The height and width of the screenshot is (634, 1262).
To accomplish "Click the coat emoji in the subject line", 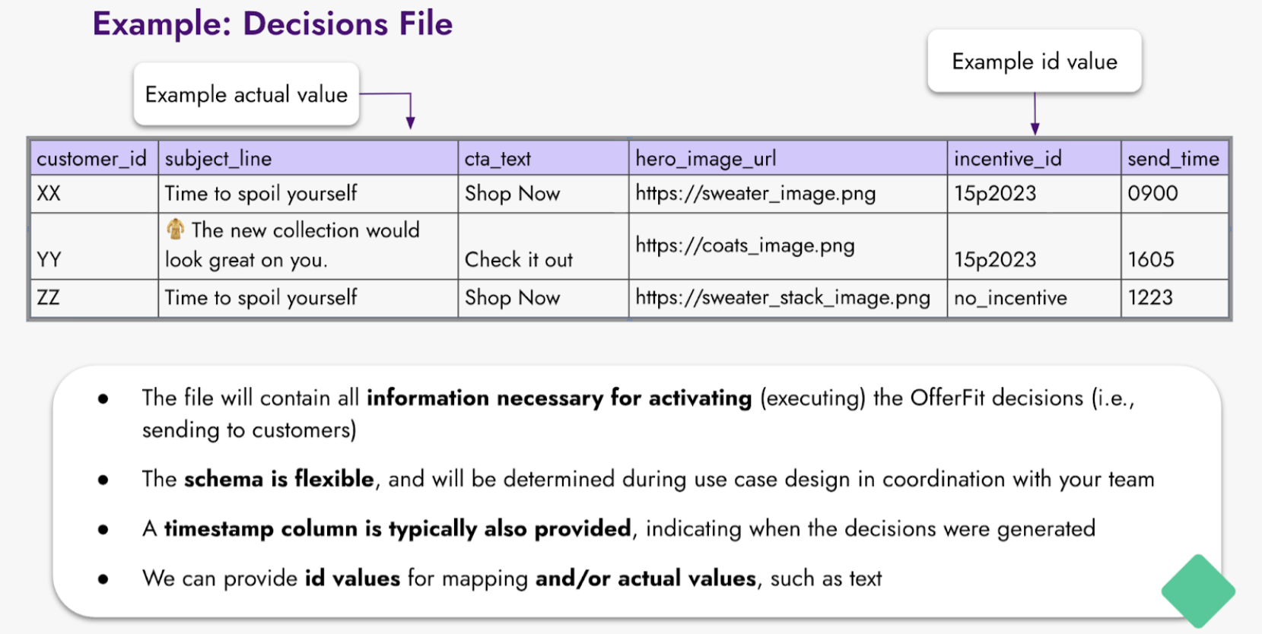I will click(x=176, y=229).
